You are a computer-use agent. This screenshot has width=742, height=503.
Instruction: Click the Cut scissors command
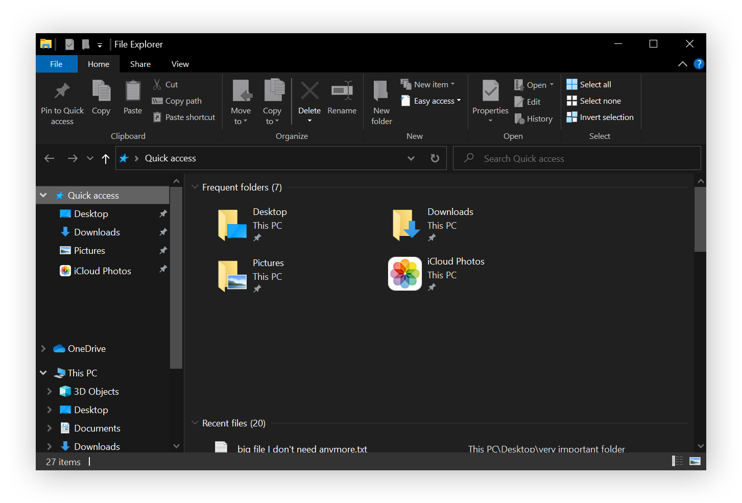tap(165, 84)
